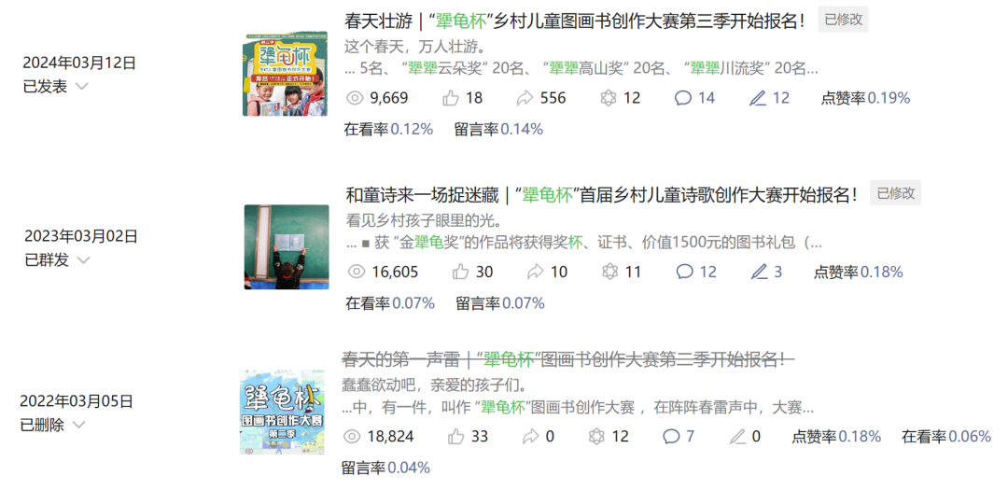1008x490 pixels.
Task: Click the eye views icon showing 9,669
Action: click(355, 98)
